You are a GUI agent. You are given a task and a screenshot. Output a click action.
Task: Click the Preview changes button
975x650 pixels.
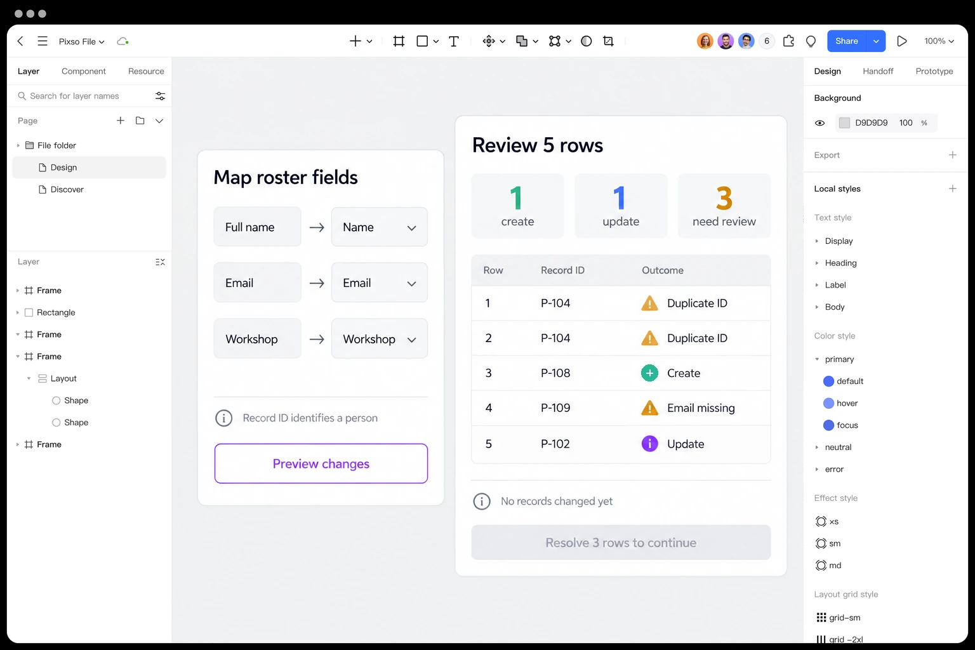[321, 463]
